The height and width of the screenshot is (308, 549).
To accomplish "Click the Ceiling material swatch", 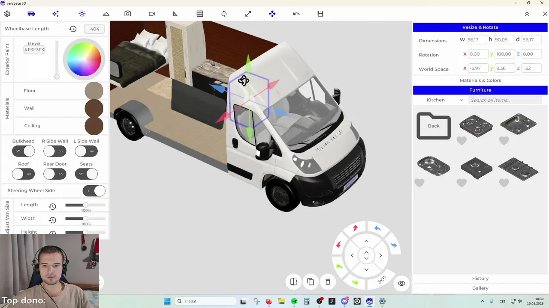I will click(x=94, y=126).
